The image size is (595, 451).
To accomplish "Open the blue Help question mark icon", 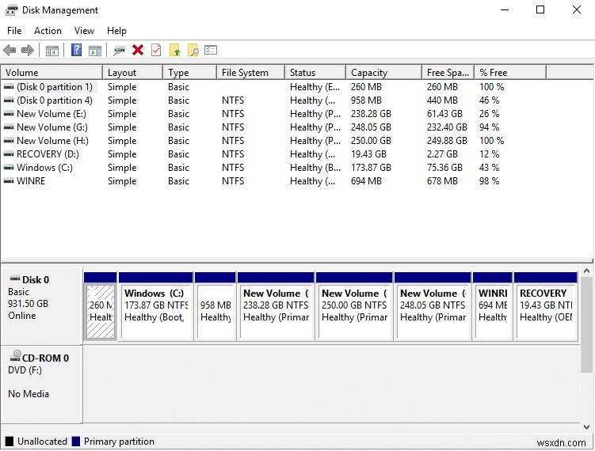I will point(76,51).
